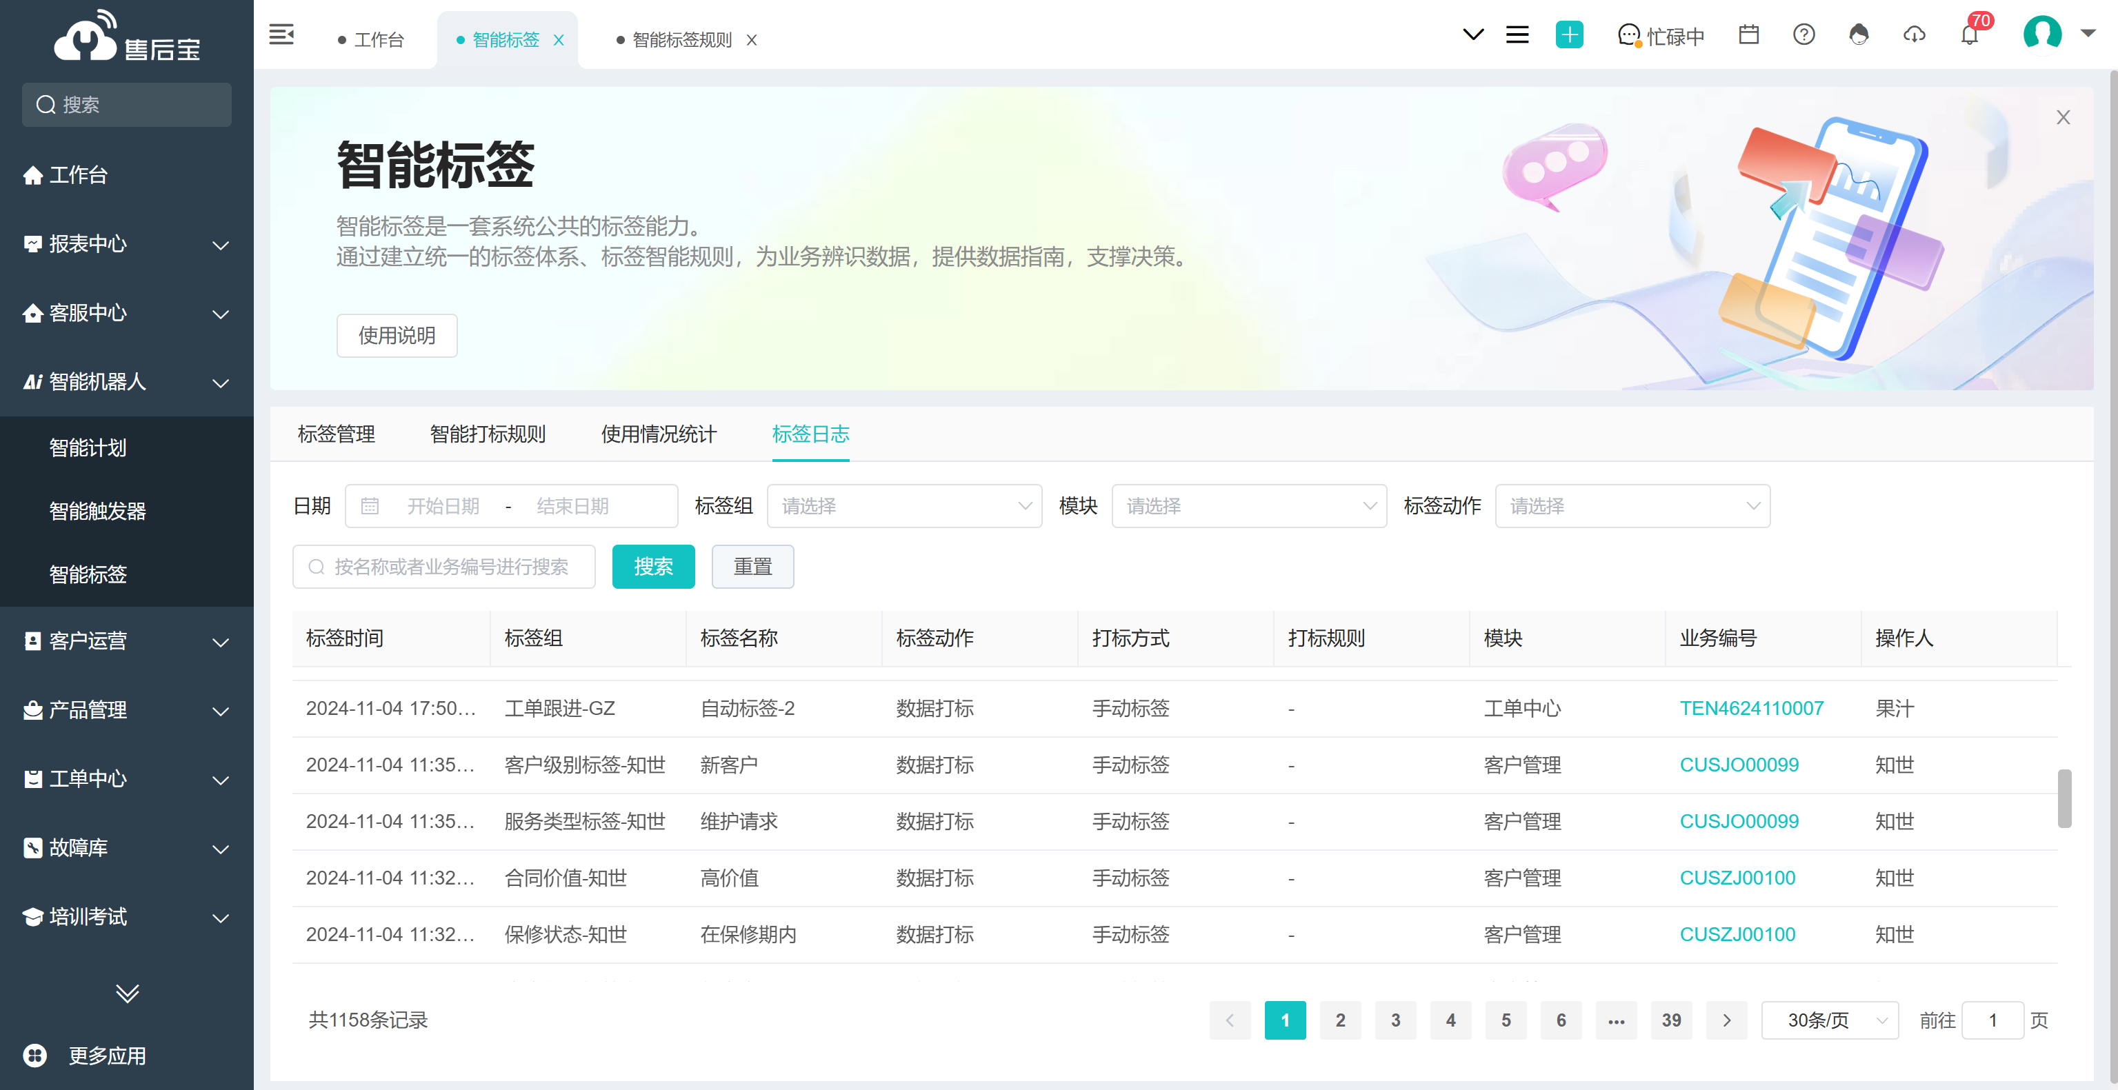This screenshot has height=1090, width=2118.
Task: Click the user avatar icon
Action: 2041,34
